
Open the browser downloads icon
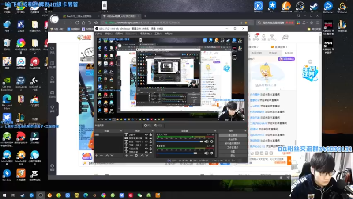pyautogui.click(x=312, y=23)
